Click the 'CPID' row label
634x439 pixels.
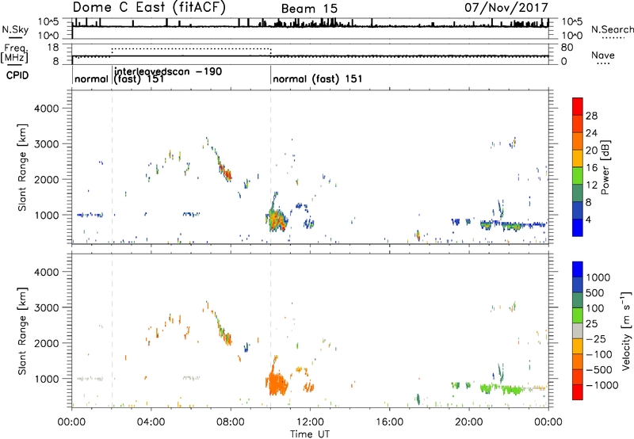point(17,75)
